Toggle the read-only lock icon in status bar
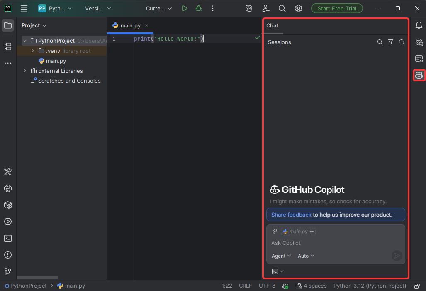Image resolution: width=426 pixels, height=291 pixels. click(417, 286)
